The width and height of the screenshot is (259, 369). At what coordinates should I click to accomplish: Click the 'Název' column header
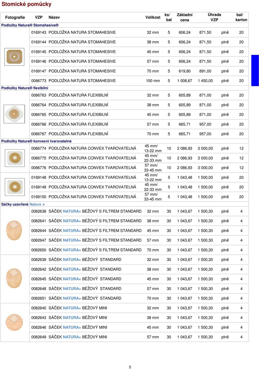click(x=54, y=17)
